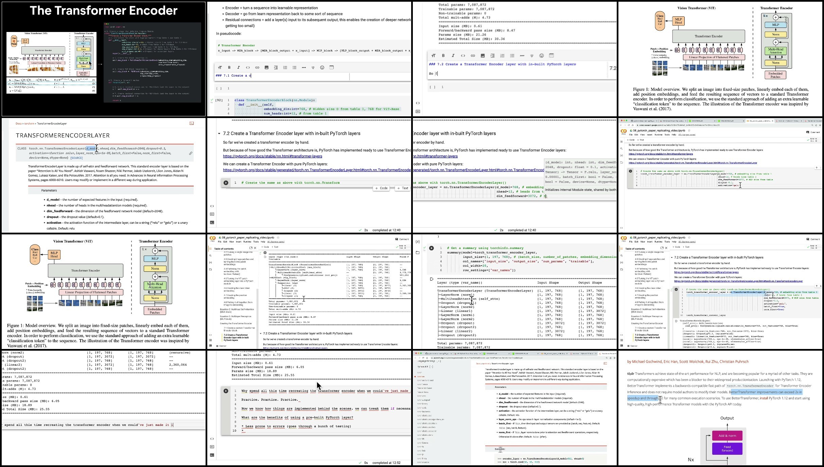Insert emoji from the 7.1 text cell toolbar
Viewport: 824px width, 467px height.
tap(322, 68)
